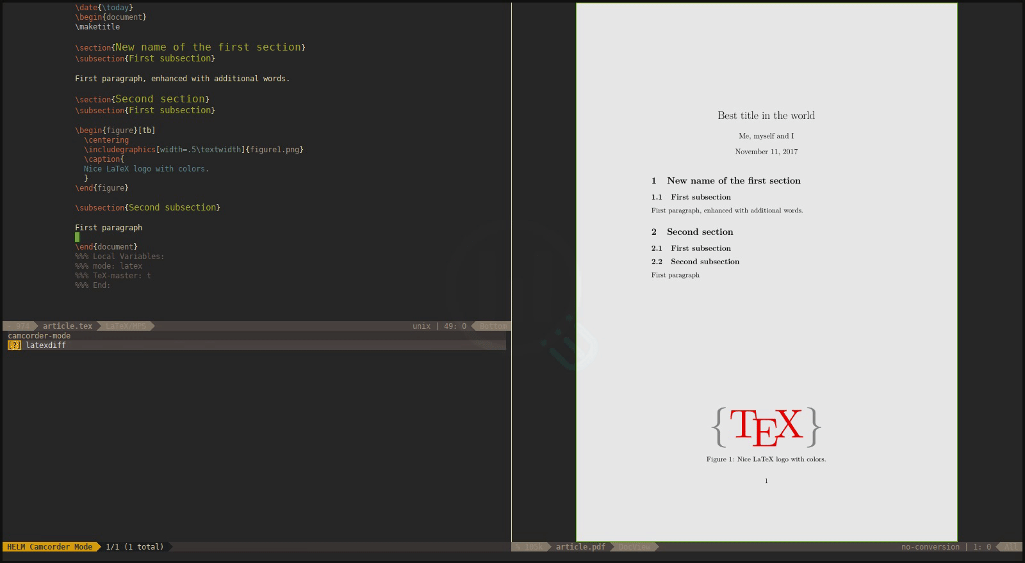
Task: Click 'First paragraph' text under 2.2 in PDF
Action: [675, 275]
